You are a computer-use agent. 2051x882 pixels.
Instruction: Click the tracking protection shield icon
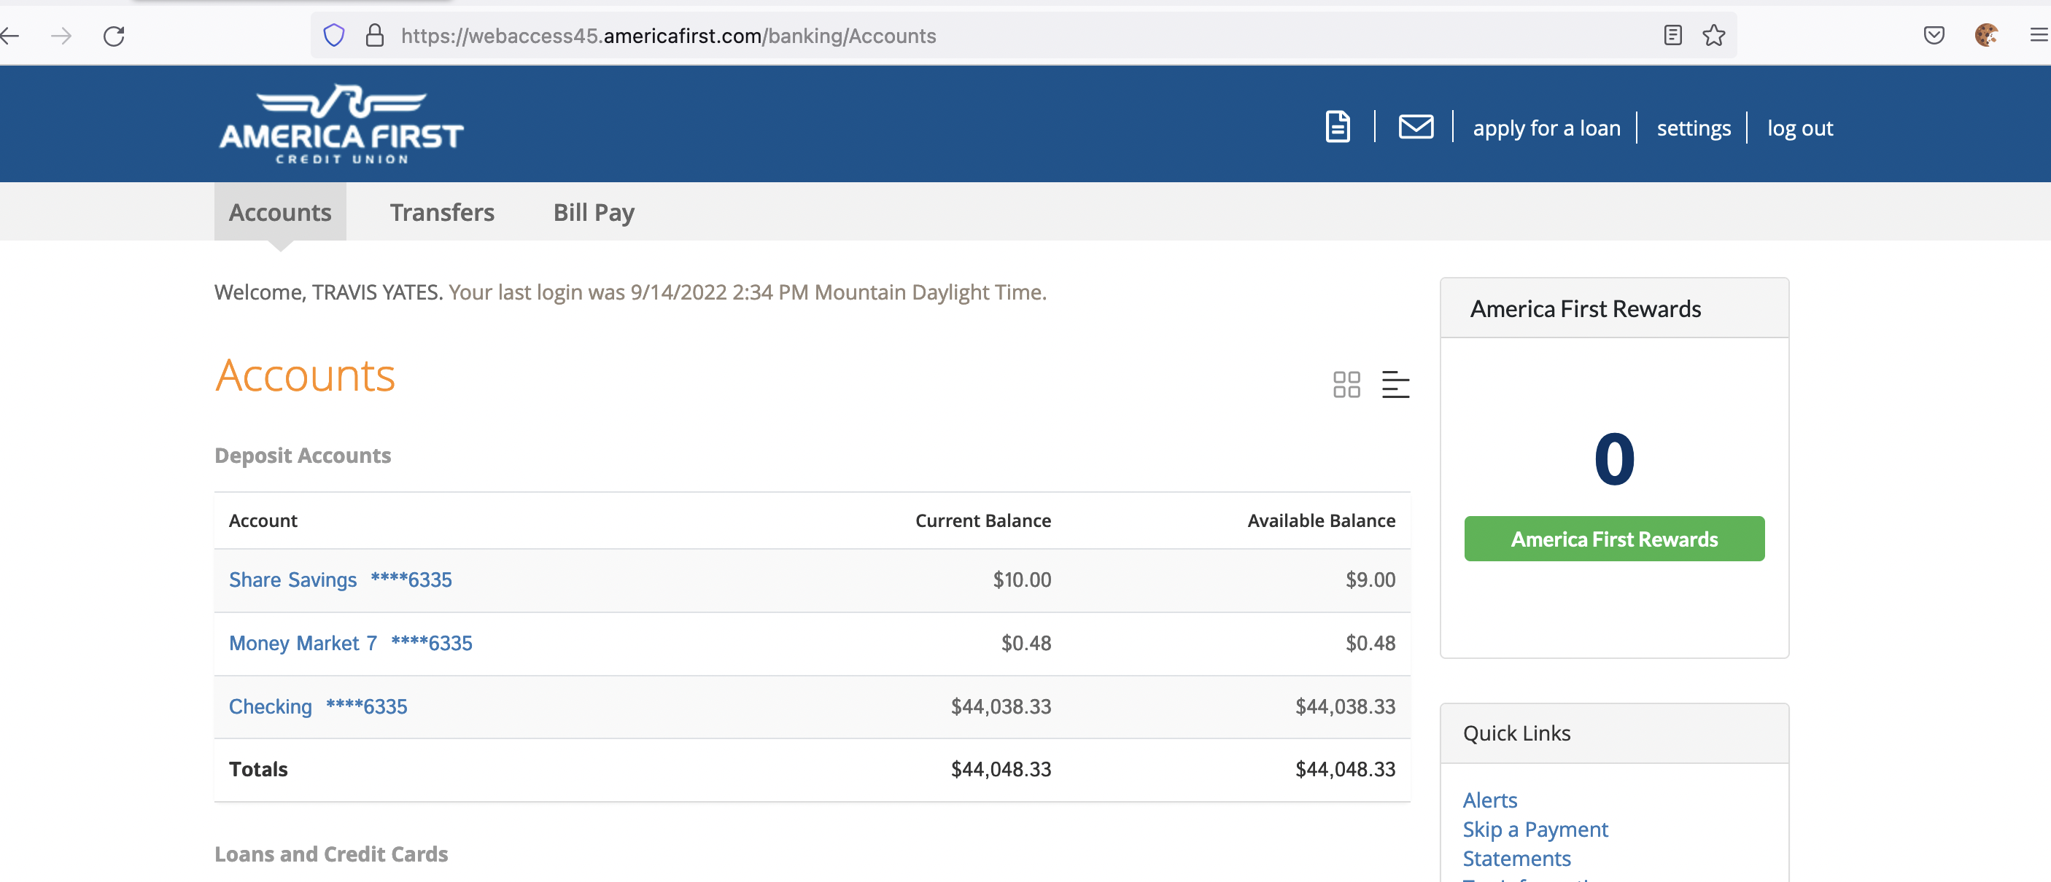[x=333, y=36]
